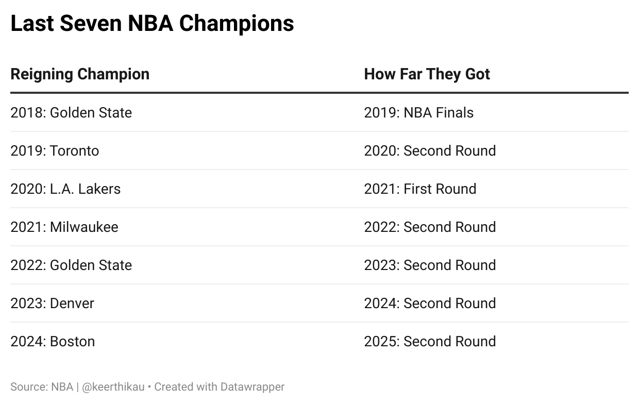Click the "2020: Second Round" cell
The width and height of the screenshot is (639, 404).
(x=430, y=151)
